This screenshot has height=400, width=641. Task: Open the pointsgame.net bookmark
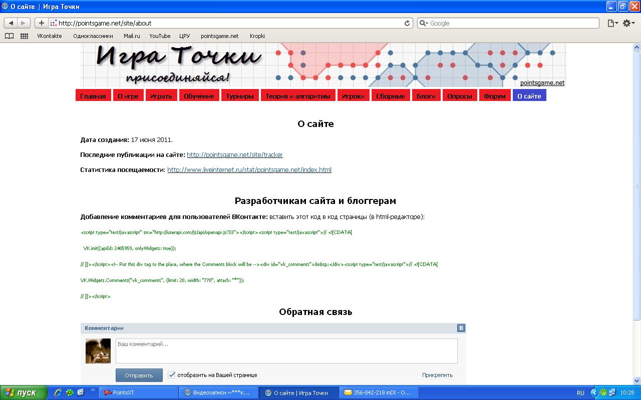tap(220, 36)
